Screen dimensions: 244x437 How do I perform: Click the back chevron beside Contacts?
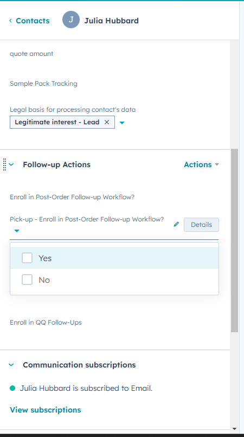[10, 21]
